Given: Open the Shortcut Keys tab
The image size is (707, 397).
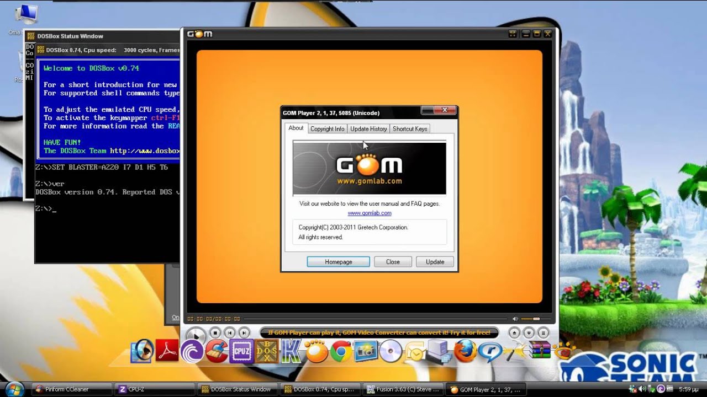Looking at the screenshot, I should 410,128.
